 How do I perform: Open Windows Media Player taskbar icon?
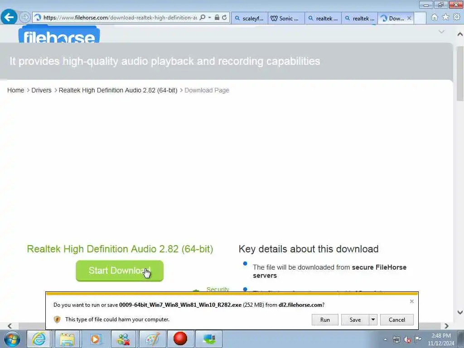[95, 339]
